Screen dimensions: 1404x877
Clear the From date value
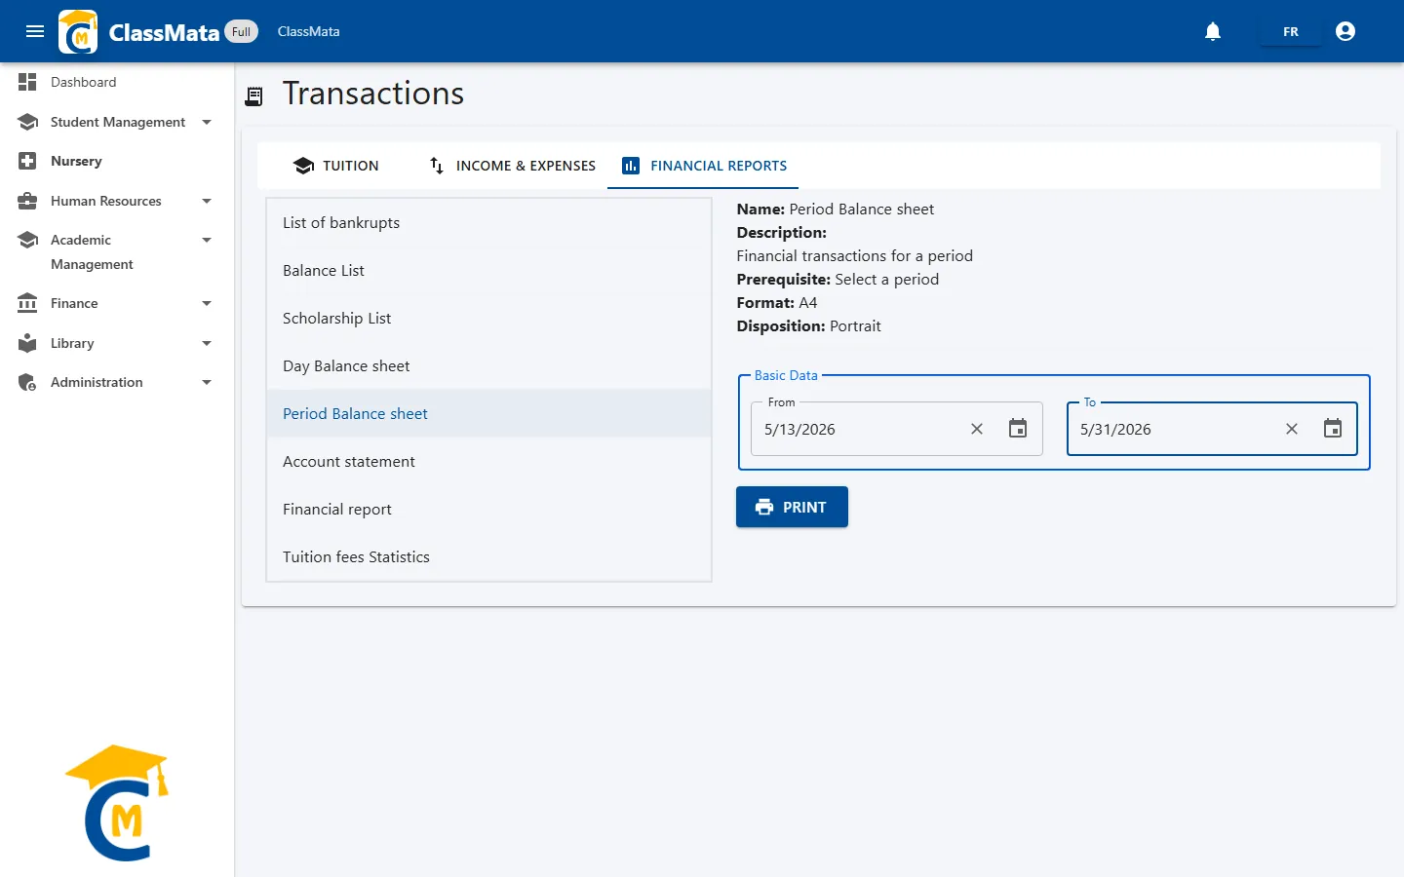(x=977, y=429)
